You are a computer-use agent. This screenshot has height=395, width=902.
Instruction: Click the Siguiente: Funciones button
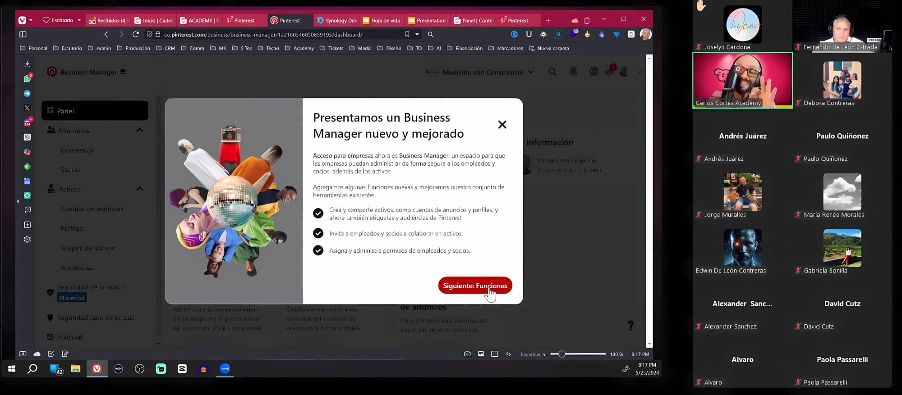click(475, 286)
